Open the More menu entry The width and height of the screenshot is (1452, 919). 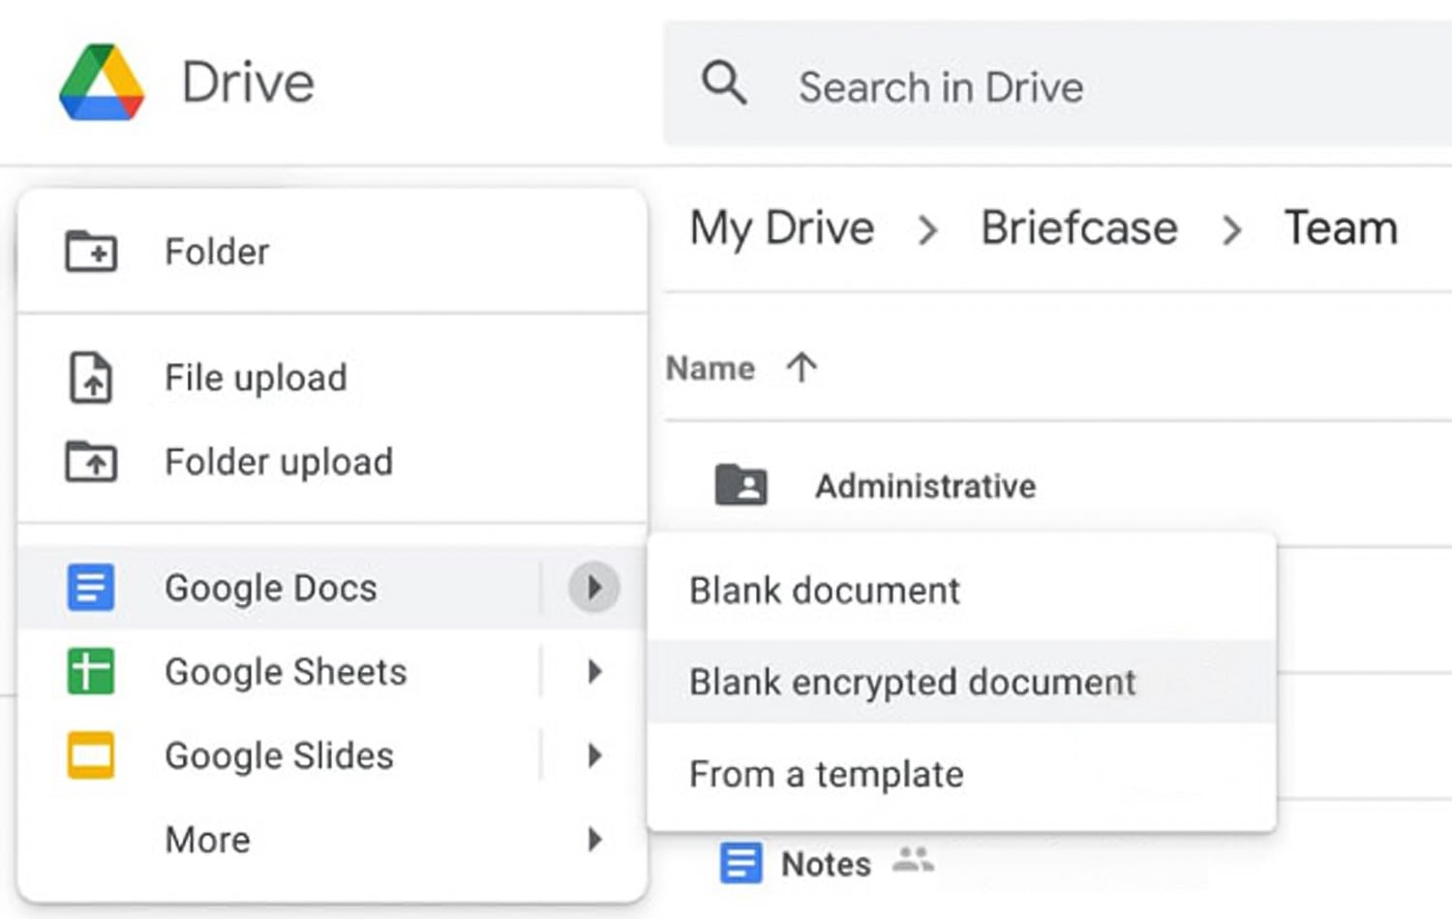[332, 839]
